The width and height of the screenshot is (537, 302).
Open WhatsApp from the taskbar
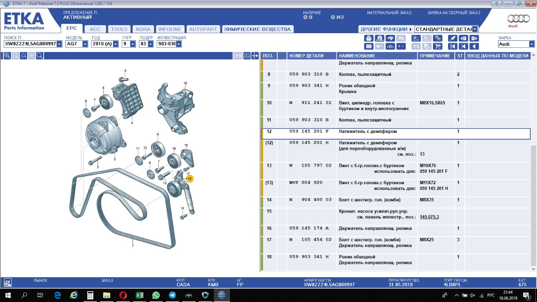pos(156,295)
